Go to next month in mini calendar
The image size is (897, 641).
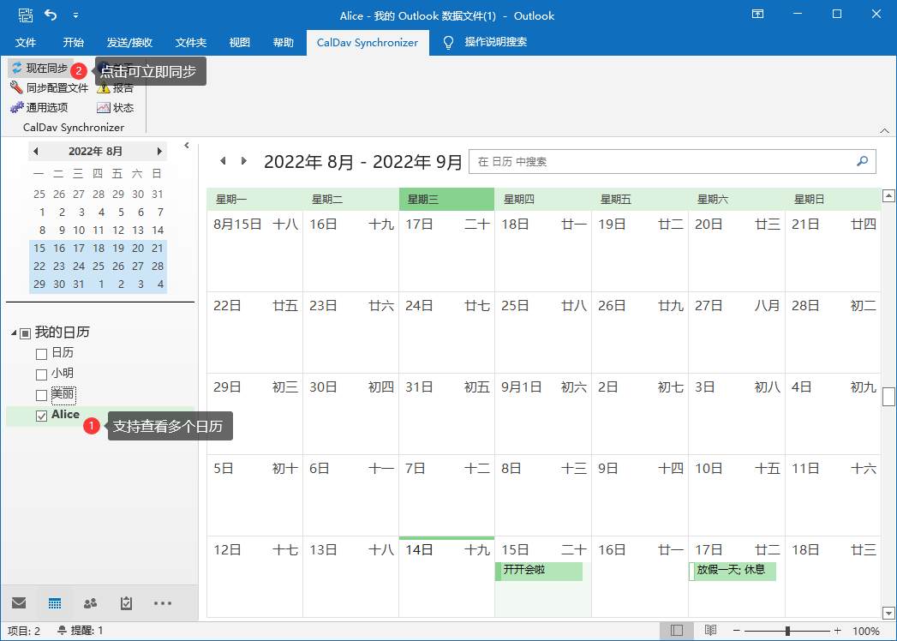point(159,152)
